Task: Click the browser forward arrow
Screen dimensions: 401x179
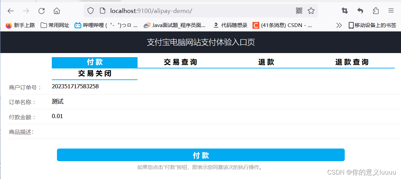Action: point(26,11)
